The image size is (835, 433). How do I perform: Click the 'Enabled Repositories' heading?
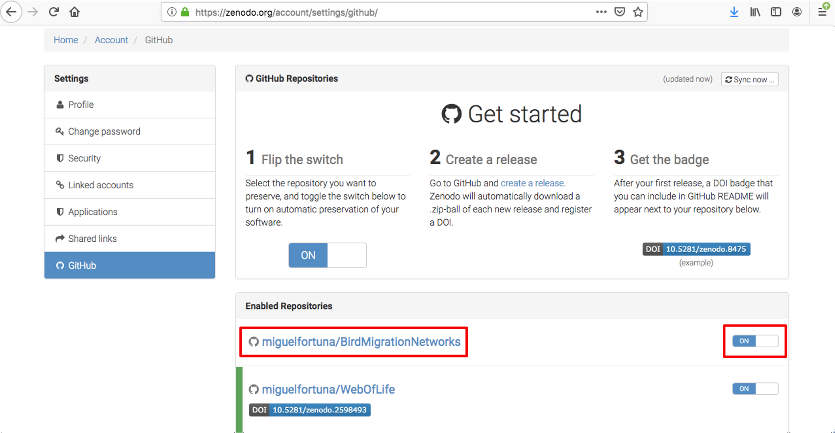point(289,306)
